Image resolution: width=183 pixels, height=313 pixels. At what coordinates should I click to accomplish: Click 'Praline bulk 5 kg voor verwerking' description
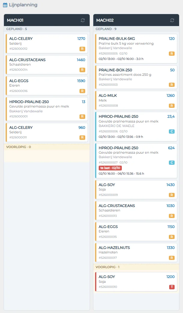pyautogui.click(x=126, y=43)
